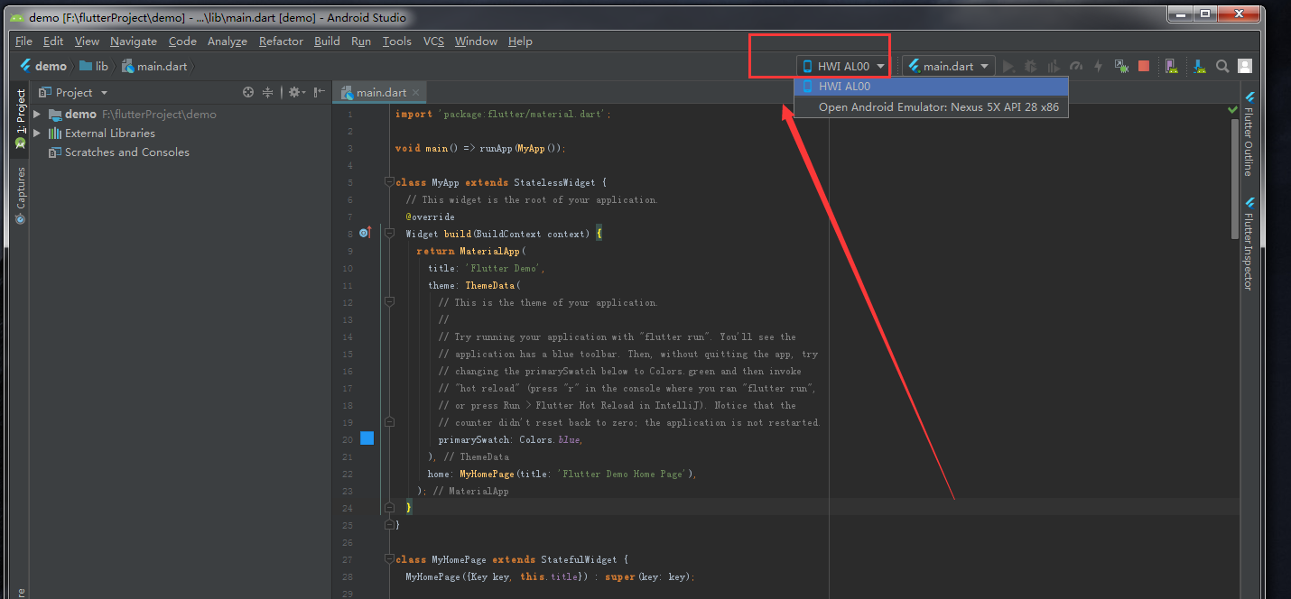Open the Navigate menu
Image resolution: width=1291 pixels, height=599 pixels.
tap(134, 41)
